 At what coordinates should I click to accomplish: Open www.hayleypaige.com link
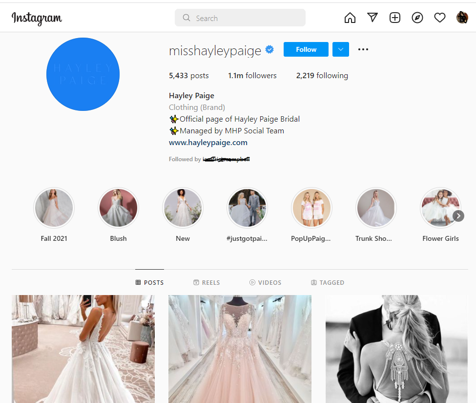[x=208, y=143]
